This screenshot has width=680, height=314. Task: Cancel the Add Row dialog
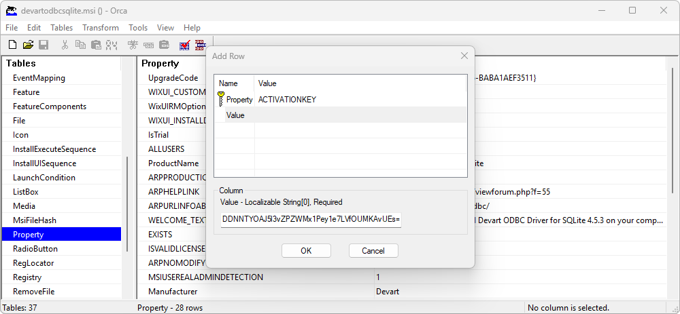(x=373, y=251)
